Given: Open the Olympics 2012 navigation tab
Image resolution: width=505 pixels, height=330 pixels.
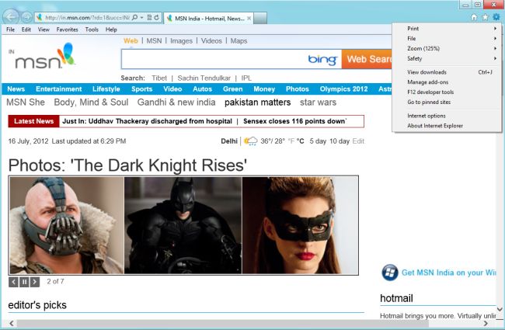Looking at the screenshot, I should pyautogui.click(x=343, y=89).
